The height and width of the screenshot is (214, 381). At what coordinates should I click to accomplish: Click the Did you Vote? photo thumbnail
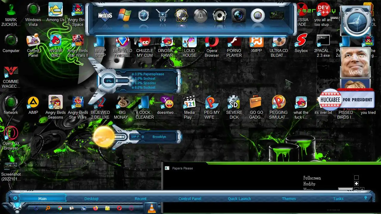tap(355, 63)
